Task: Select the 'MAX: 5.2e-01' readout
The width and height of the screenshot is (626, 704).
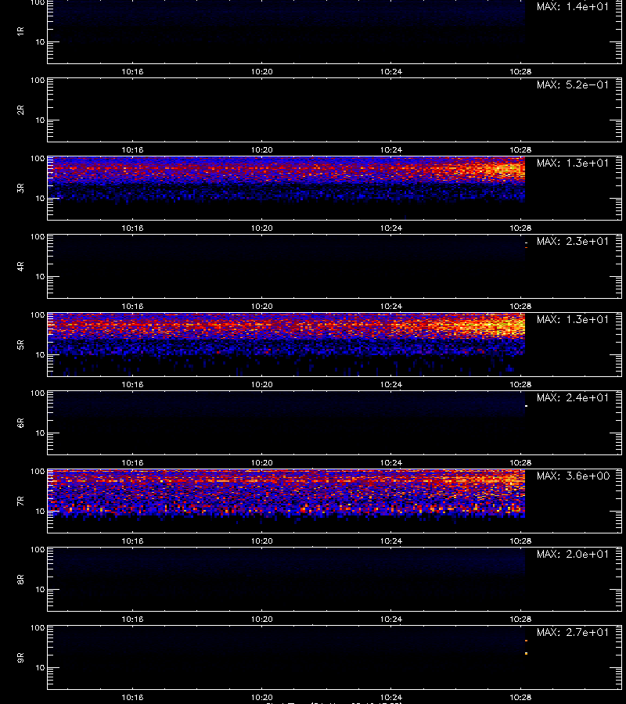Action: (573, 84)
